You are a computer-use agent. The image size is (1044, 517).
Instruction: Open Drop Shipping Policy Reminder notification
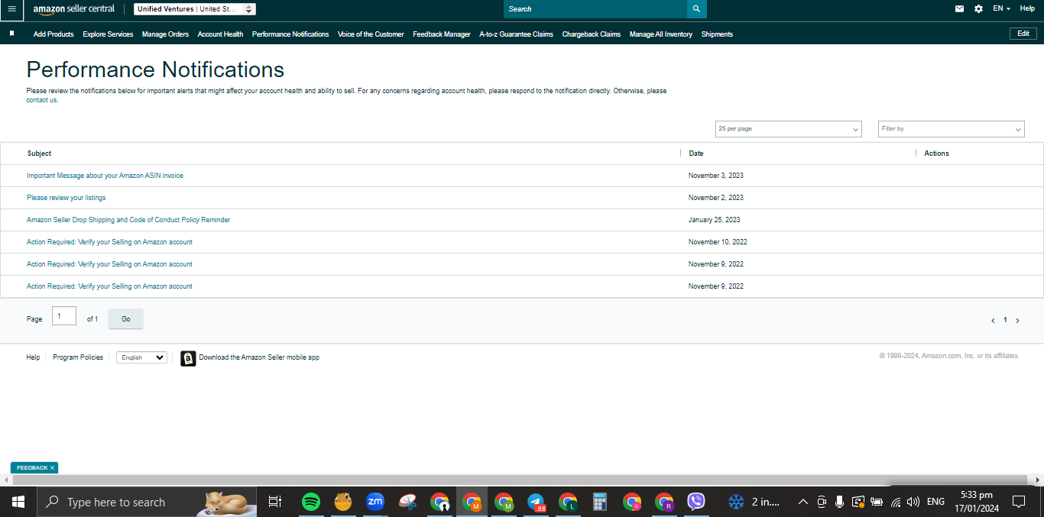128,220
